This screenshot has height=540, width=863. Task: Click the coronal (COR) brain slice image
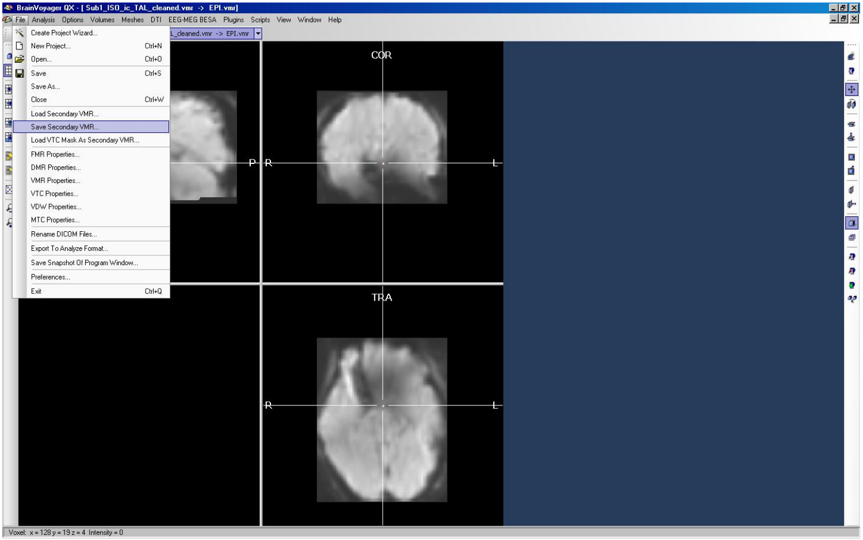tap(382, 147)
